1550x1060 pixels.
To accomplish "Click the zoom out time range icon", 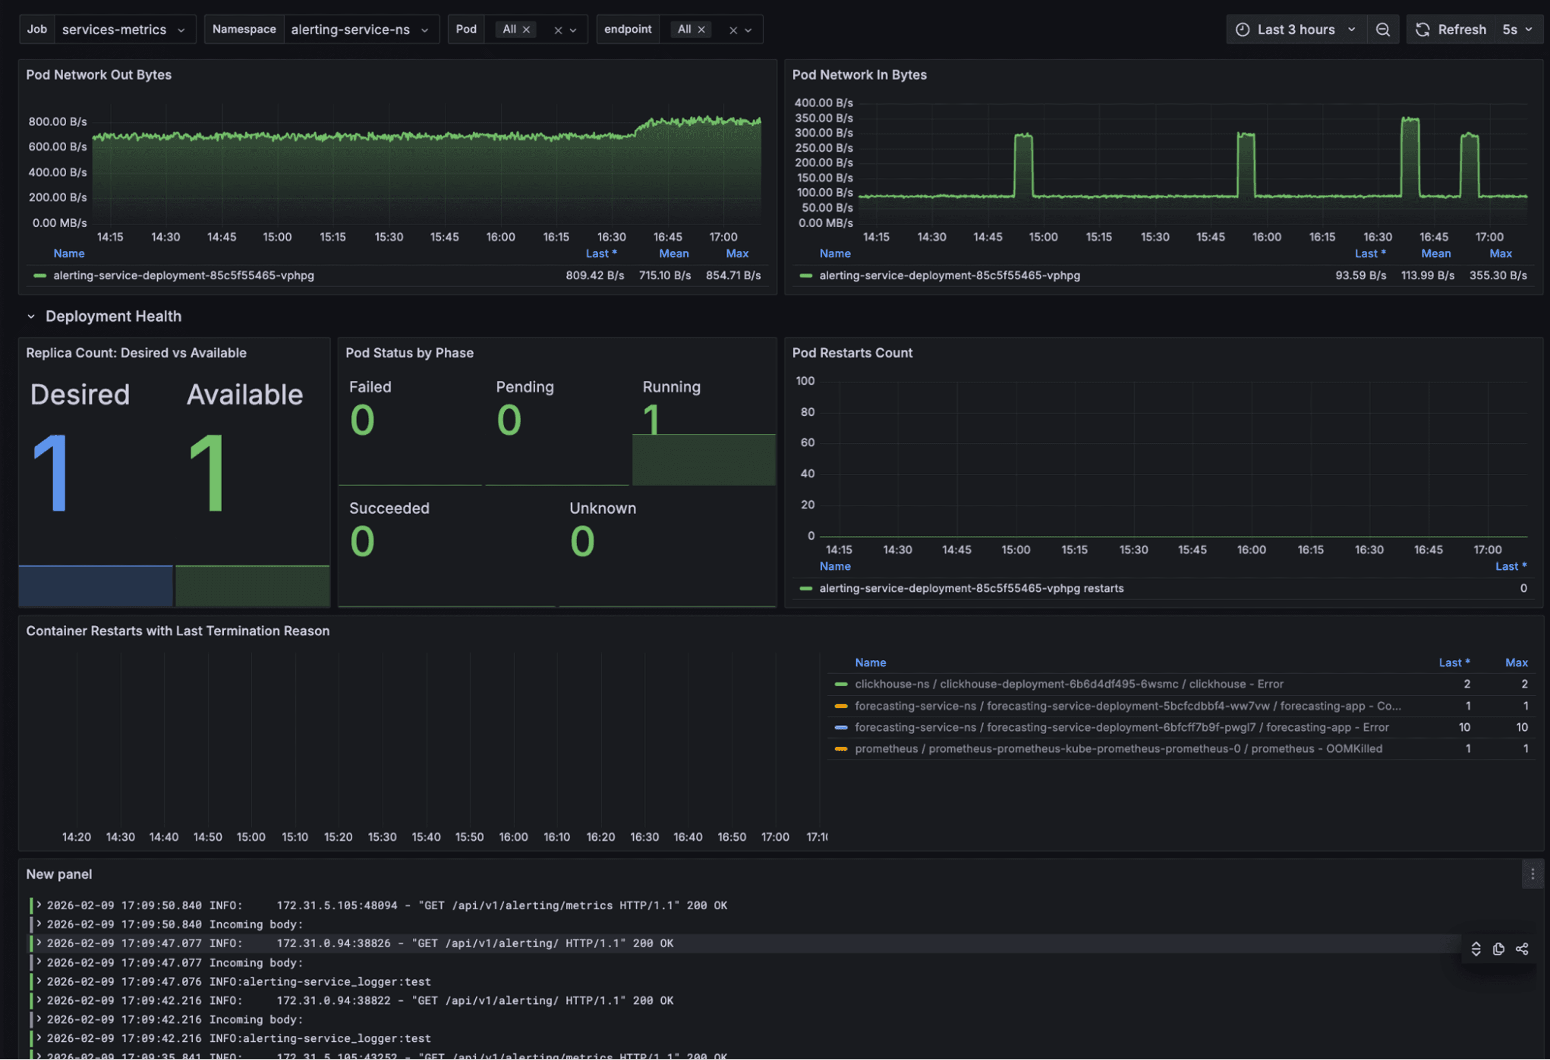I will point(1383,29).
